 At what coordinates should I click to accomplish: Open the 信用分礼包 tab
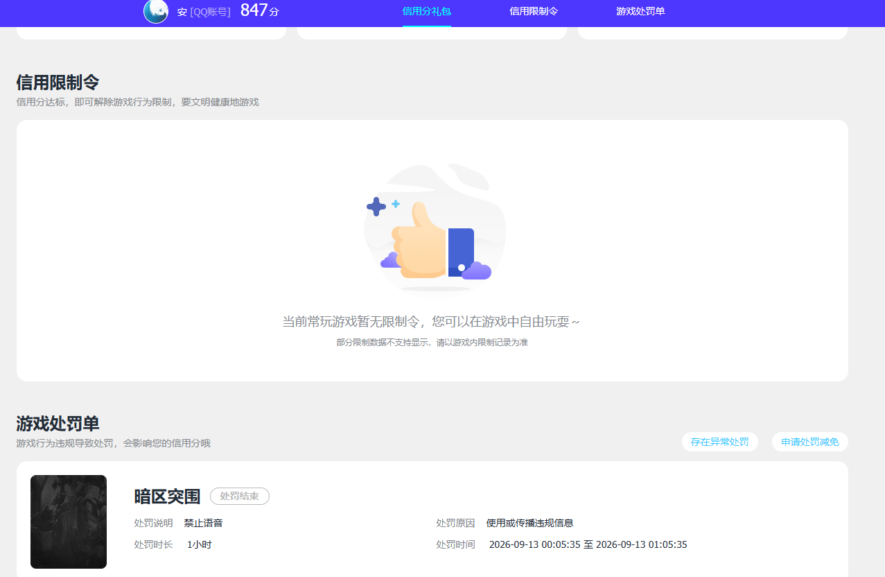[427, 12]
